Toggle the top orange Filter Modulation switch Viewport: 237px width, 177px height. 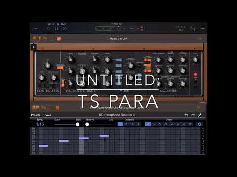(x=148, y=60)
